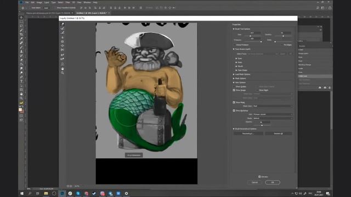Open the Image menu

point(39,2)
